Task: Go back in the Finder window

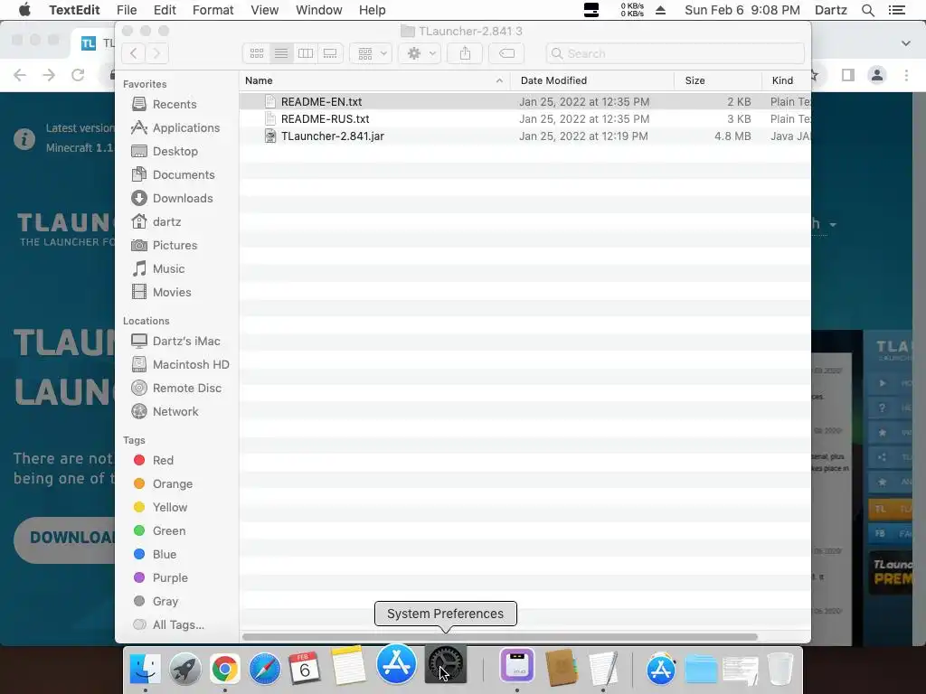Action: 134,53
